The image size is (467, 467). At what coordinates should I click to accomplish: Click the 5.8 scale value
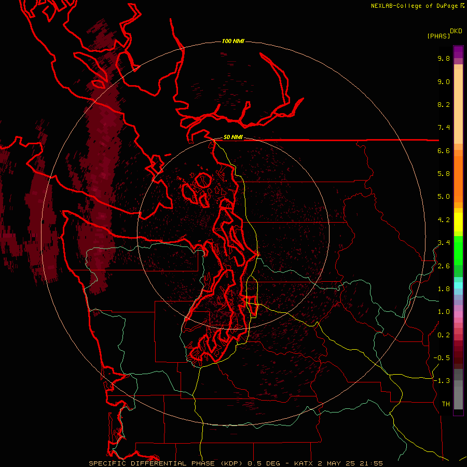pyautogui.click(x=444, y=174)
